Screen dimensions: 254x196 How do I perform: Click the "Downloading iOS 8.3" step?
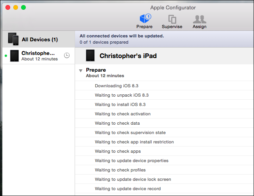point(165,86)
